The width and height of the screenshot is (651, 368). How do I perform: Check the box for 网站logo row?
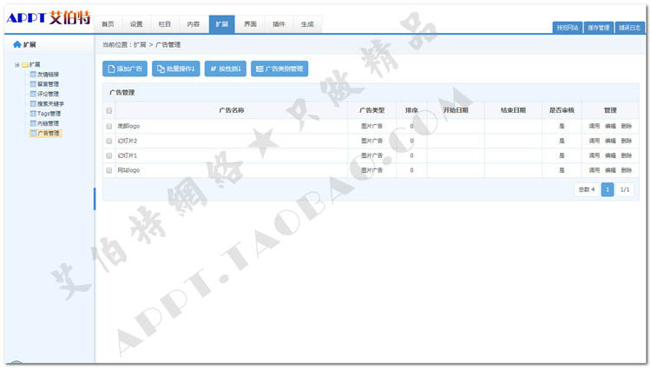click(109, 170)
